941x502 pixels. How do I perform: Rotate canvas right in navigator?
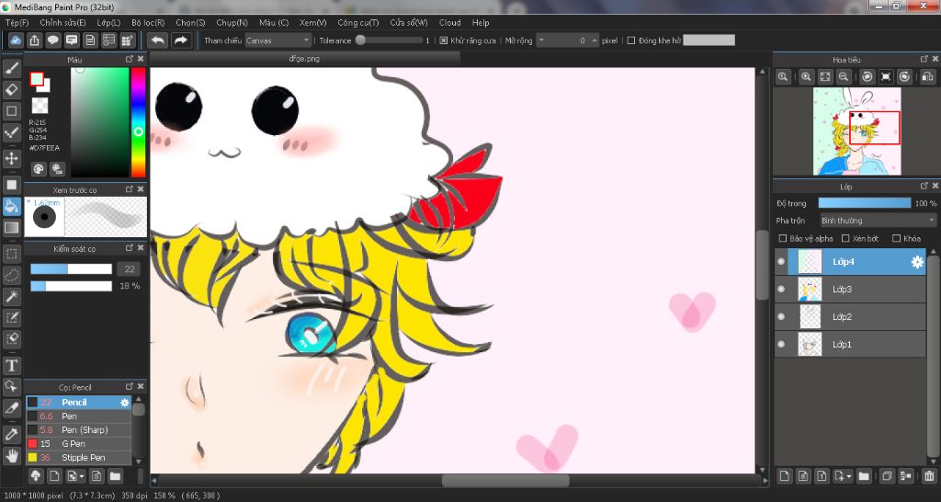[x=905, y=77]
